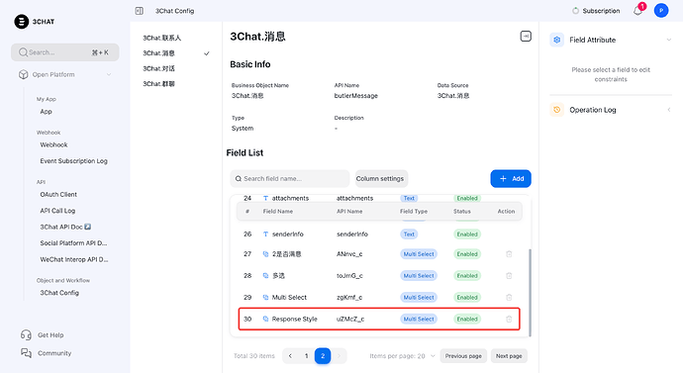Expand the Operation Log section
Screen dimensions: 683x373
pos(668,110)
